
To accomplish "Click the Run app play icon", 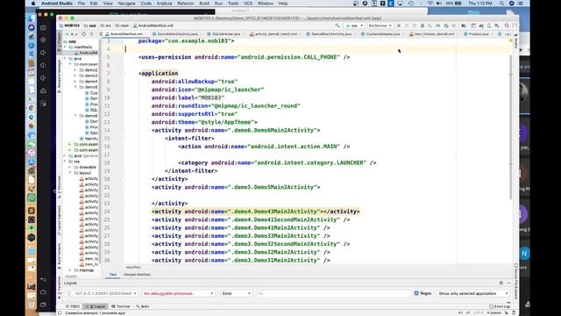I will click(x=399, y=25).
